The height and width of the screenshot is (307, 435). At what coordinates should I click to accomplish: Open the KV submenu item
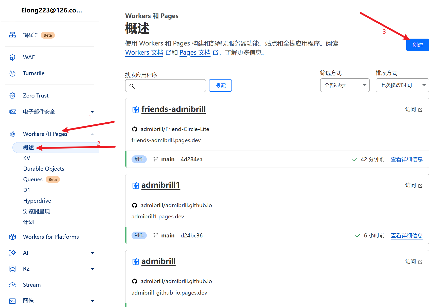[27, 158]
